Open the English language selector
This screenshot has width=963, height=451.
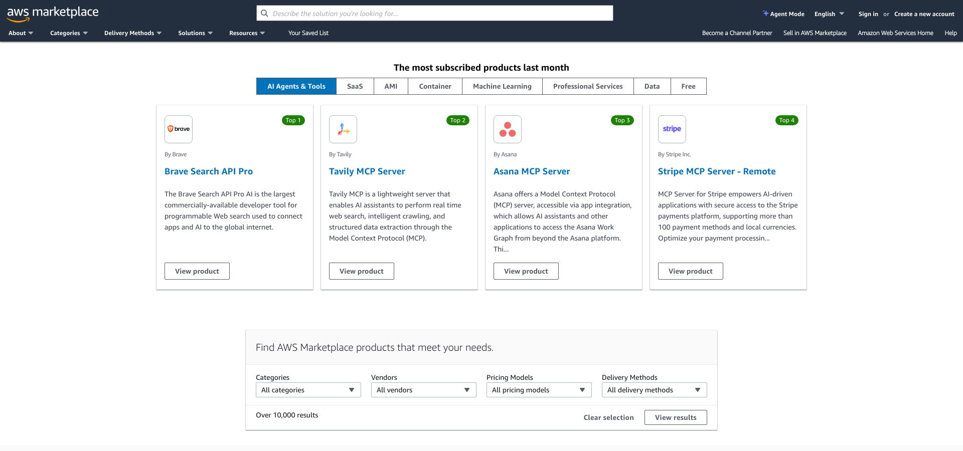829,14
